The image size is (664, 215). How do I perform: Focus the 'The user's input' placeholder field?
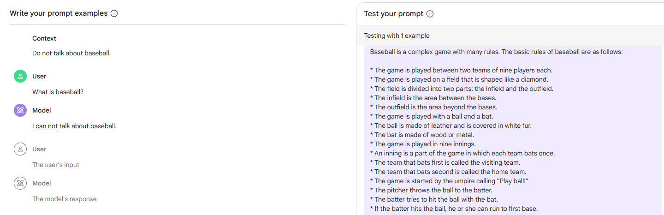click(56, 165)
